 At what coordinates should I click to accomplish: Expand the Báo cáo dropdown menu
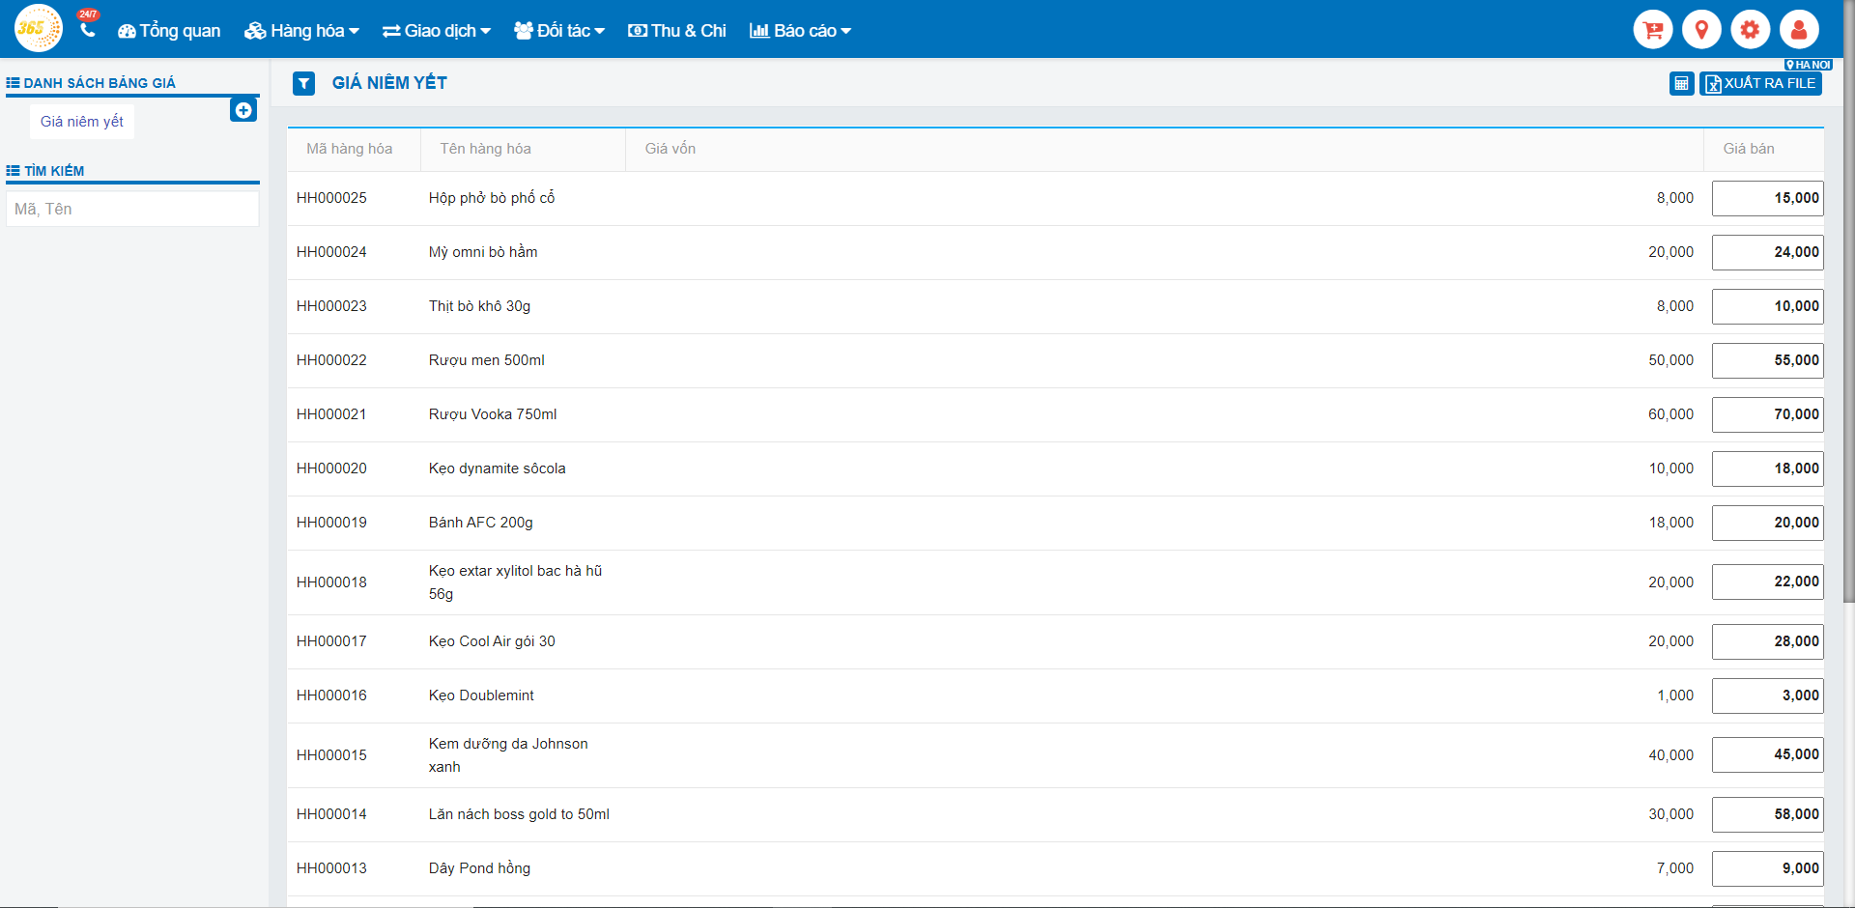[x=800, y=31]
